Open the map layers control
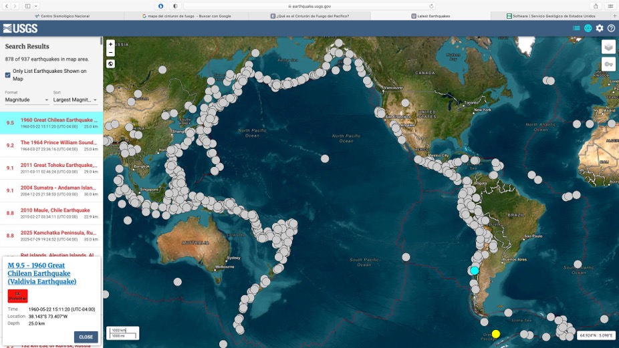Image resolution: width=619 pixels, height=348 pixels. tap(608, 47)
